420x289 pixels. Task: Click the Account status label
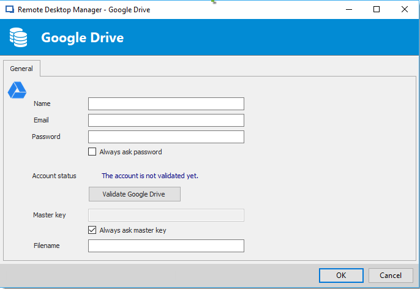tap(54, 176)
